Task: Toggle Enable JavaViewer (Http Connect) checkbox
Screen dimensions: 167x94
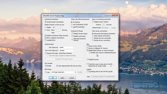Action: 46,36
